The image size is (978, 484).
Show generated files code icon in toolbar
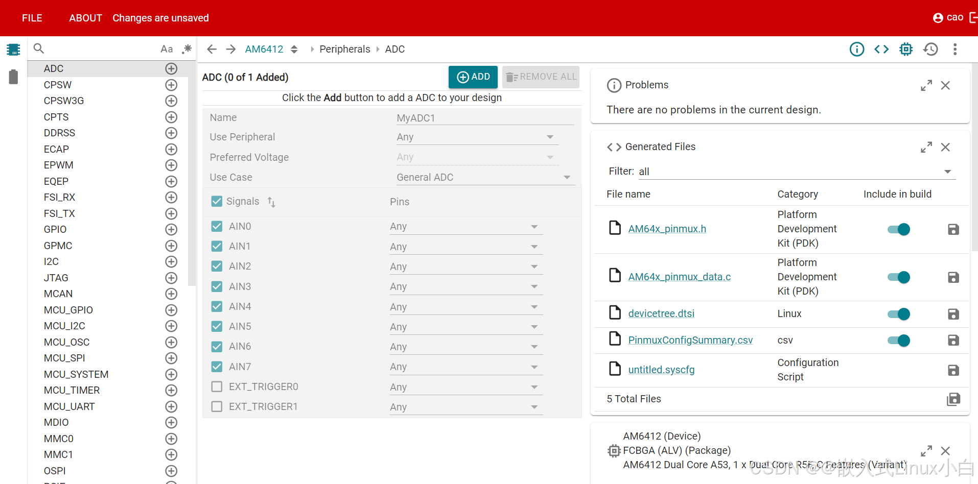881,49
